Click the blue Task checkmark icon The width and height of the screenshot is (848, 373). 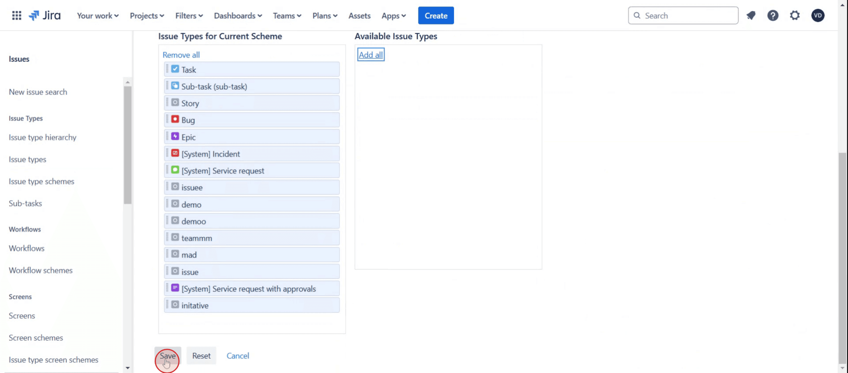tap(175, 69)
